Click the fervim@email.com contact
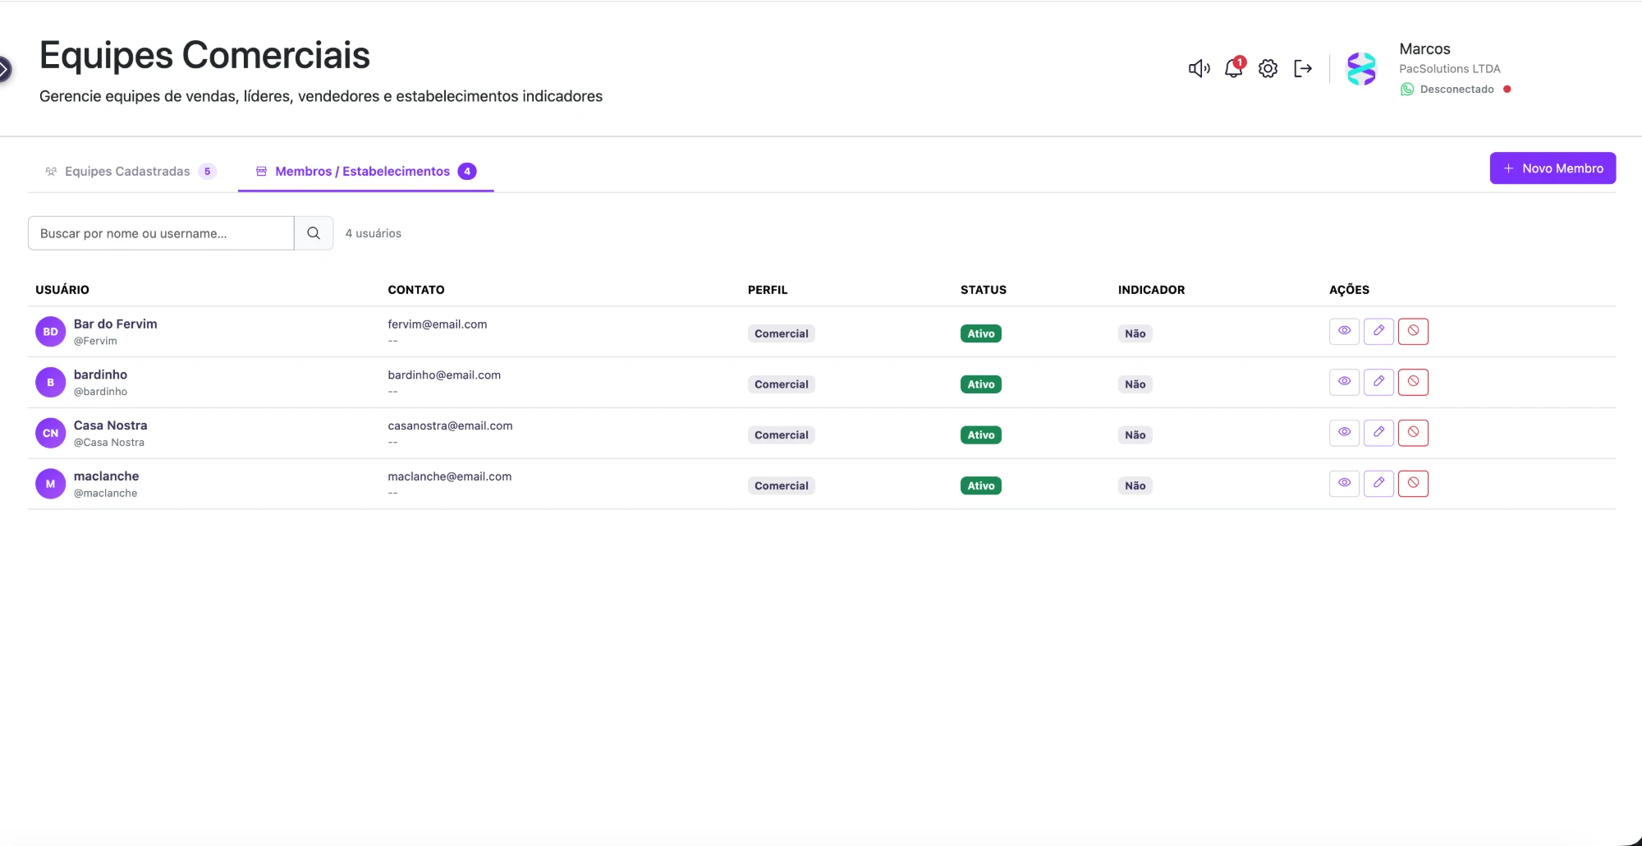 438,324
